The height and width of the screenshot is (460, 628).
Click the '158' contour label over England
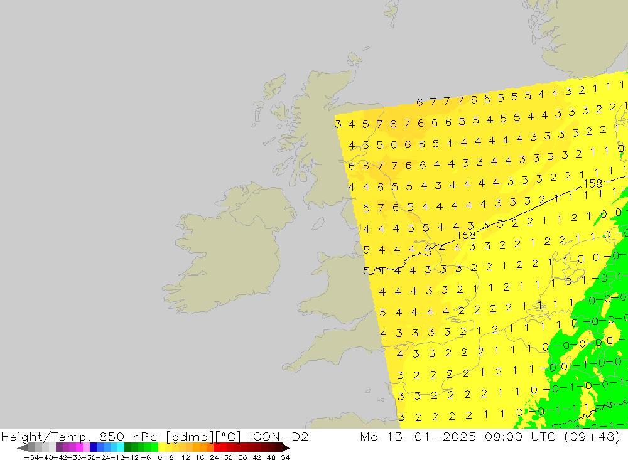point(466,235)
